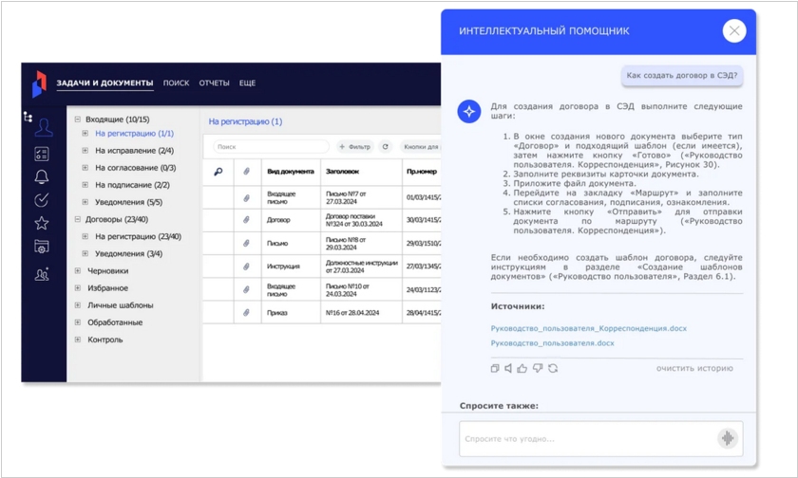Refresh the document list next to Фильтр
The image size is (798, 478).
[385, 147]
